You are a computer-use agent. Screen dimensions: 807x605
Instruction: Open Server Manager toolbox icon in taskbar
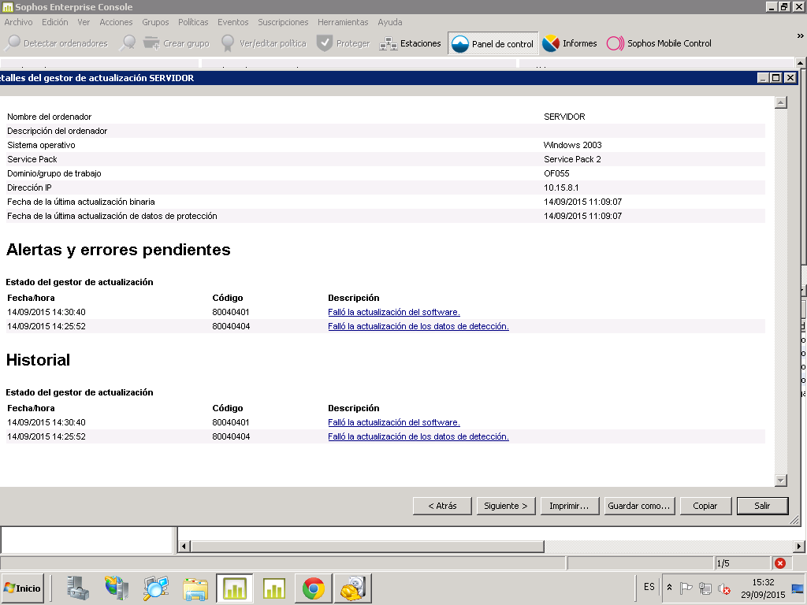pos(78,588)
